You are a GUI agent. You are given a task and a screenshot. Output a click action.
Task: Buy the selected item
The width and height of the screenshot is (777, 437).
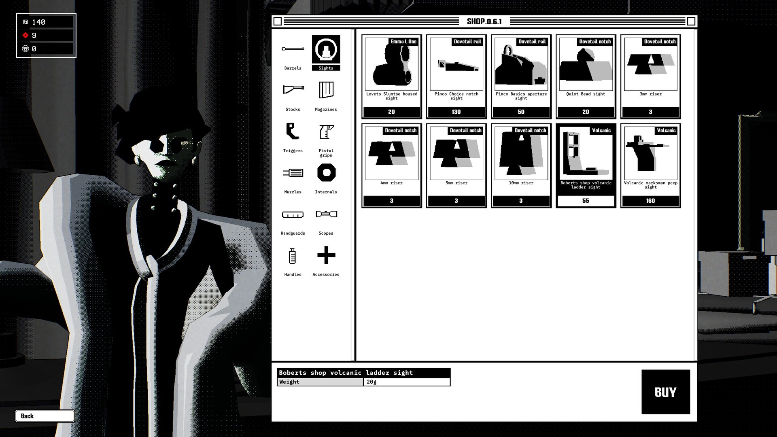coord(666,392)
